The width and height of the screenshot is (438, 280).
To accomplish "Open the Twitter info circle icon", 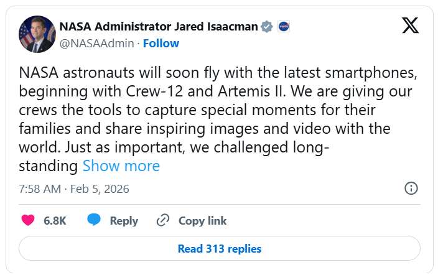I will pos(411,189).
